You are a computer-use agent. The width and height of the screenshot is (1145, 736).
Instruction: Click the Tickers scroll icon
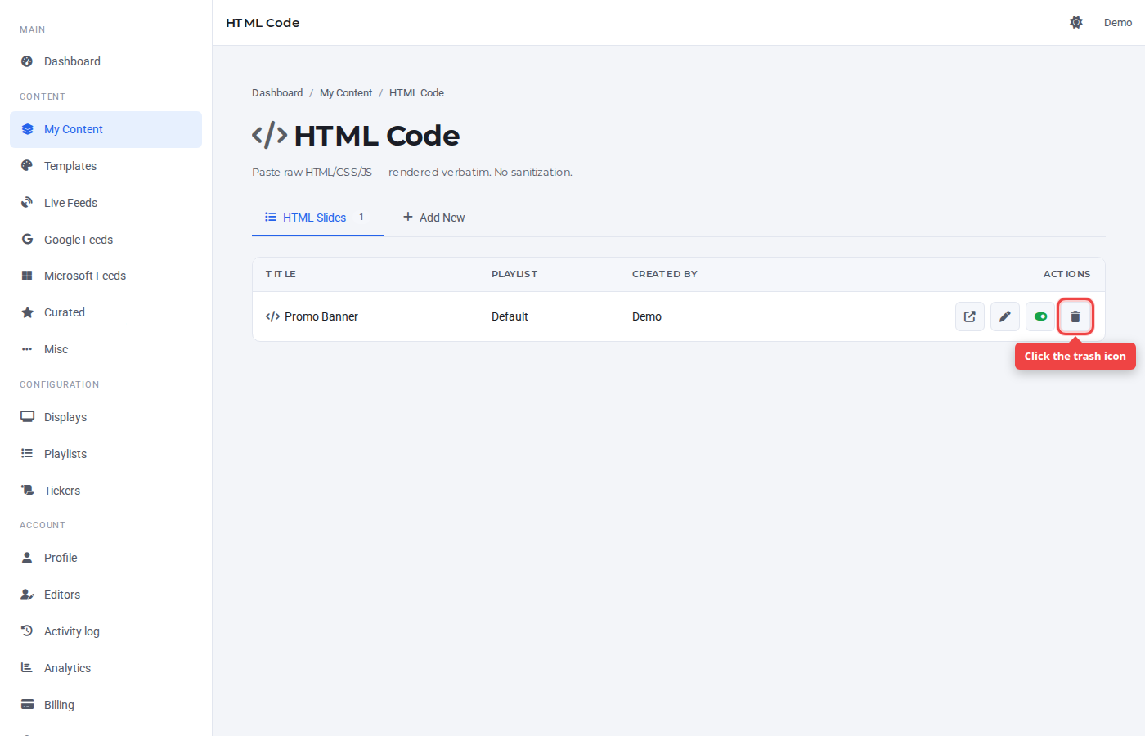27,491
